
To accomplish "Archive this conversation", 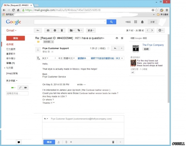I will 48,30.
